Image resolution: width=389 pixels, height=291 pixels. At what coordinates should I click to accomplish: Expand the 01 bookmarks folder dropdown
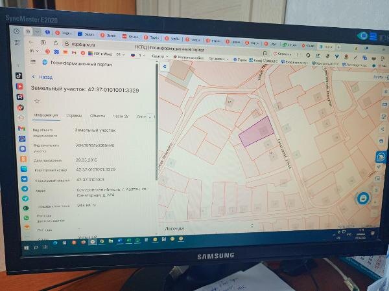coord(34,50)
